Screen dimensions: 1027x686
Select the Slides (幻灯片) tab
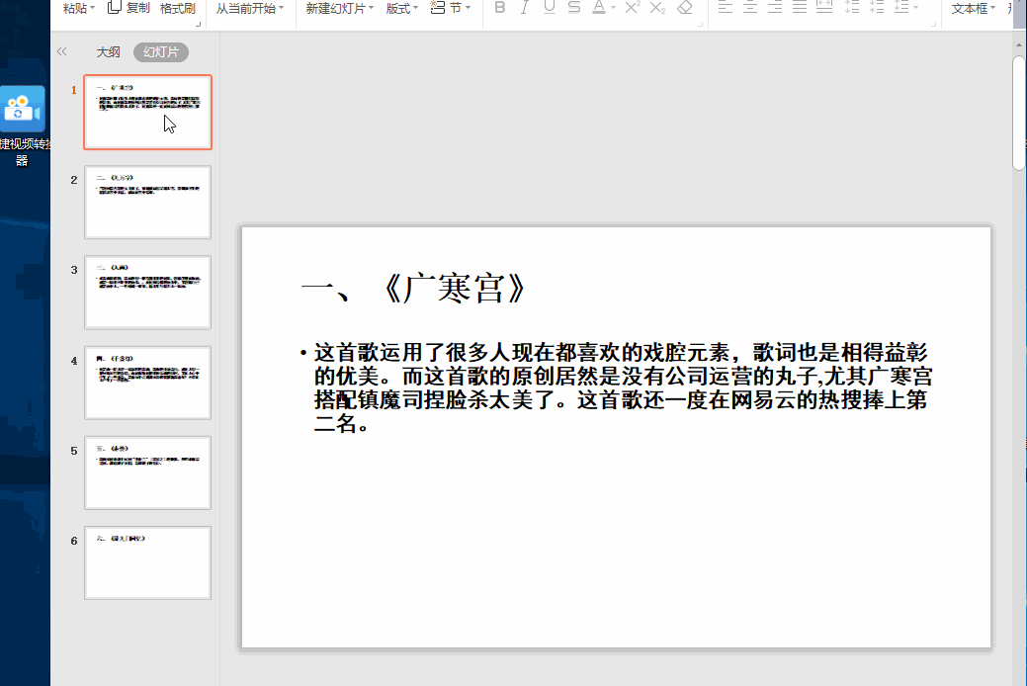click(x=160, y=52)
